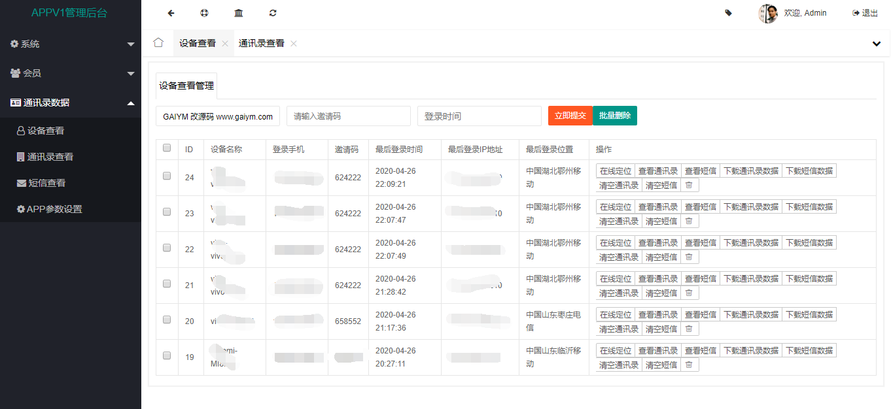Screen dimensions: 891x409
Task: Select the checkbox for row ID 20
Action: 167,320
